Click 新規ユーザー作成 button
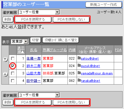124x109 pixels. pyautogui.click(x=104, y=5)
